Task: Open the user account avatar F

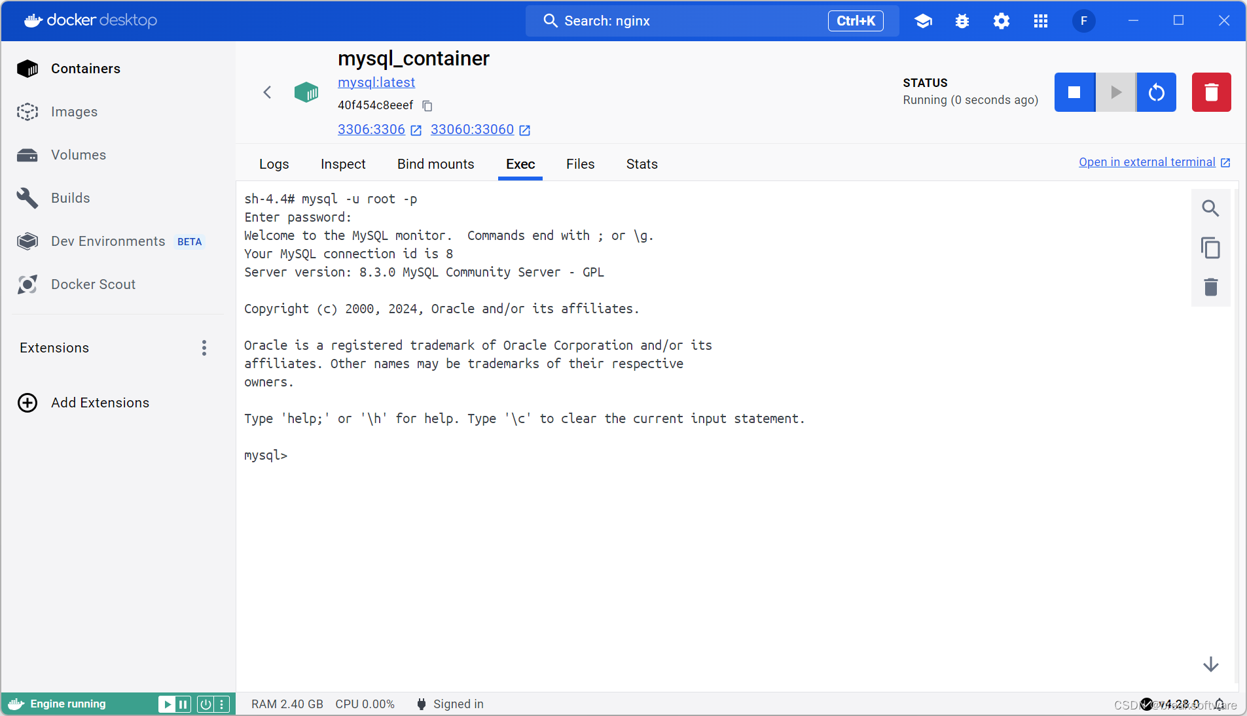Action: [x=1084, y=21]
